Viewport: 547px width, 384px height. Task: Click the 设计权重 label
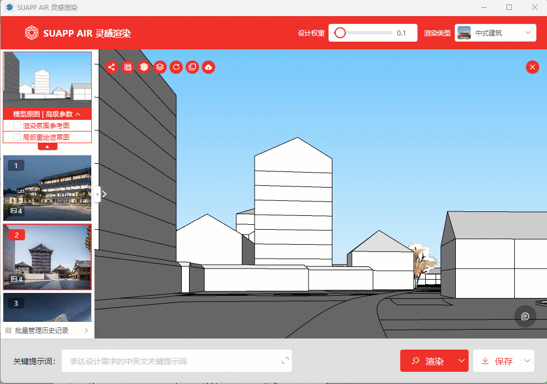pyautogui.click(x=311, y=33)
